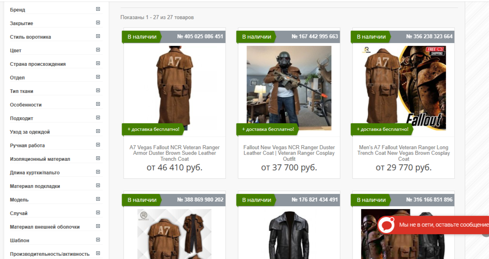This screenshot has width=489, height=259.
Task: Expand the Стиль воротника filter plus icon
Action: tap(98, 36)
